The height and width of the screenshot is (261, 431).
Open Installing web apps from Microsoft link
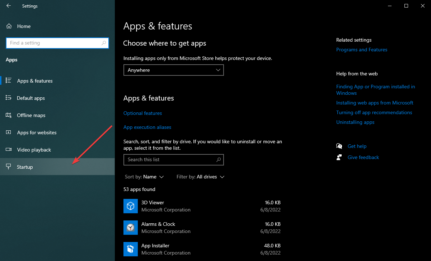tap(375, 103)
